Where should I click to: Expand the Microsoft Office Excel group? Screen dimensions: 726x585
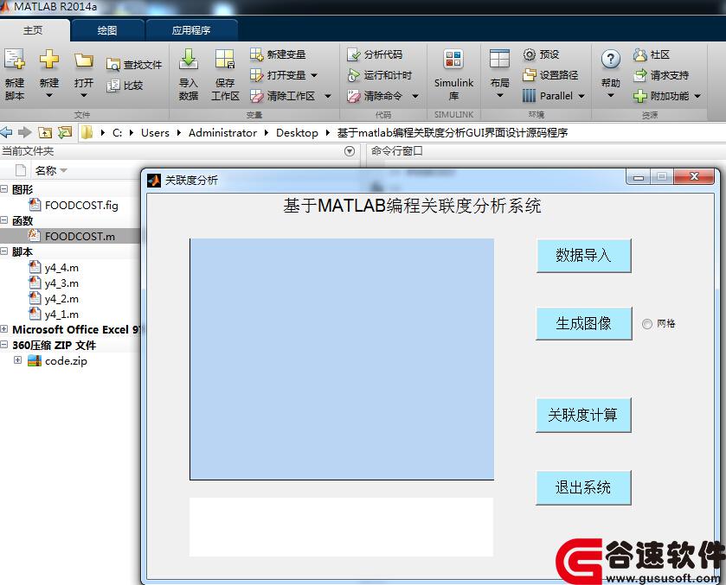click(4, 329)
